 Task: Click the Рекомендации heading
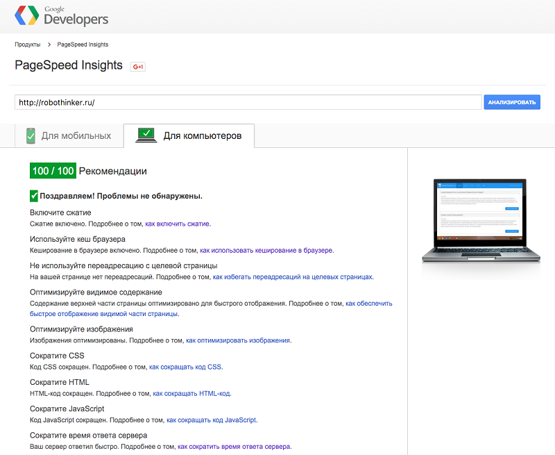[x=112, y=171]
